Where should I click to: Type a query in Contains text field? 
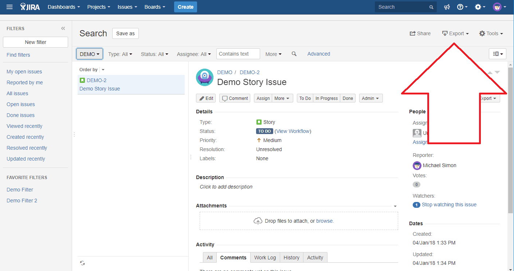pyautogui.click(x=238, y=53)
